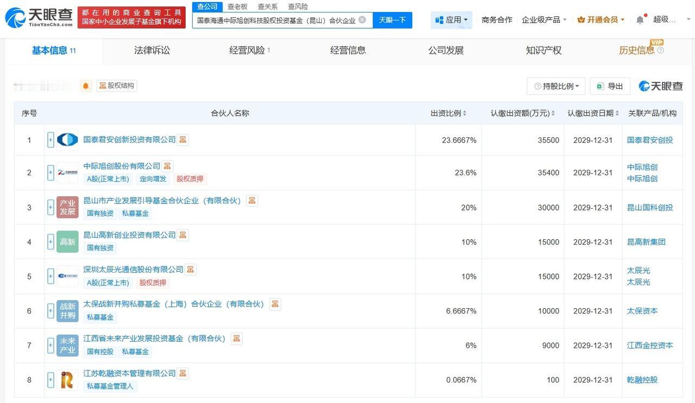Switch to the 法律诉讼 tab
The height and width of the screenshot is (403, 695).
(151, 49)
